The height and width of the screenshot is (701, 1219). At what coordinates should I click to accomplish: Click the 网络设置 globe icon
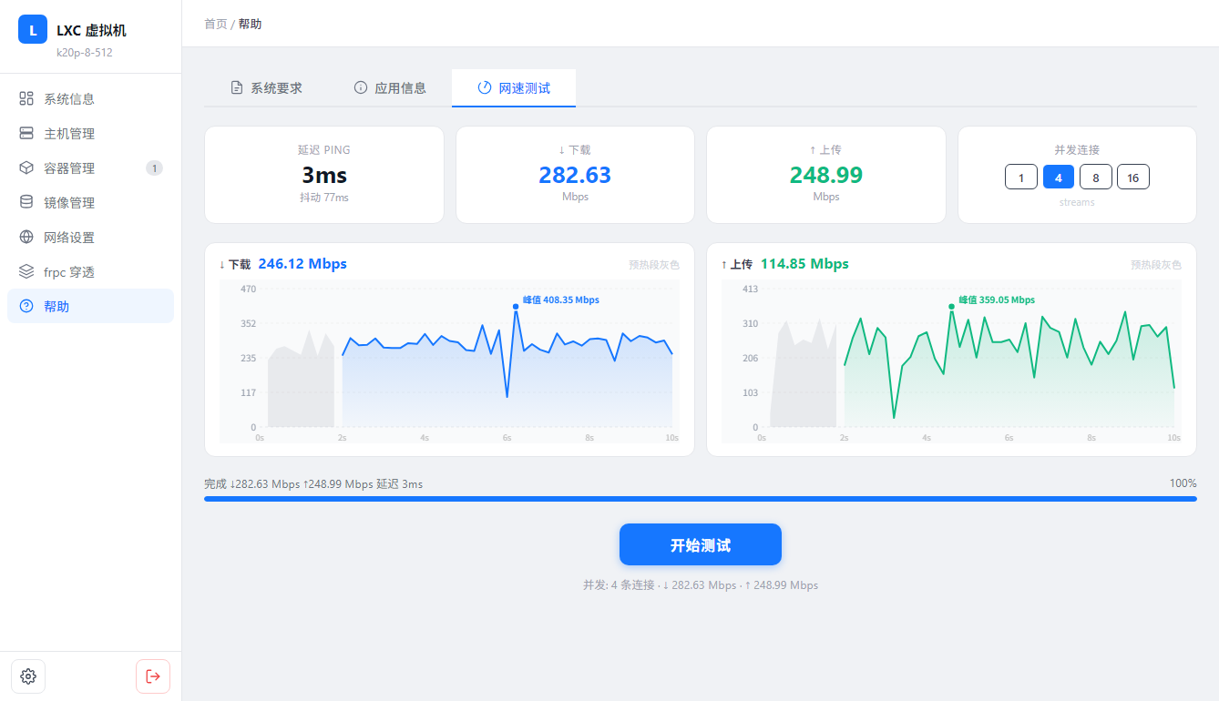(x=26, y=237)
